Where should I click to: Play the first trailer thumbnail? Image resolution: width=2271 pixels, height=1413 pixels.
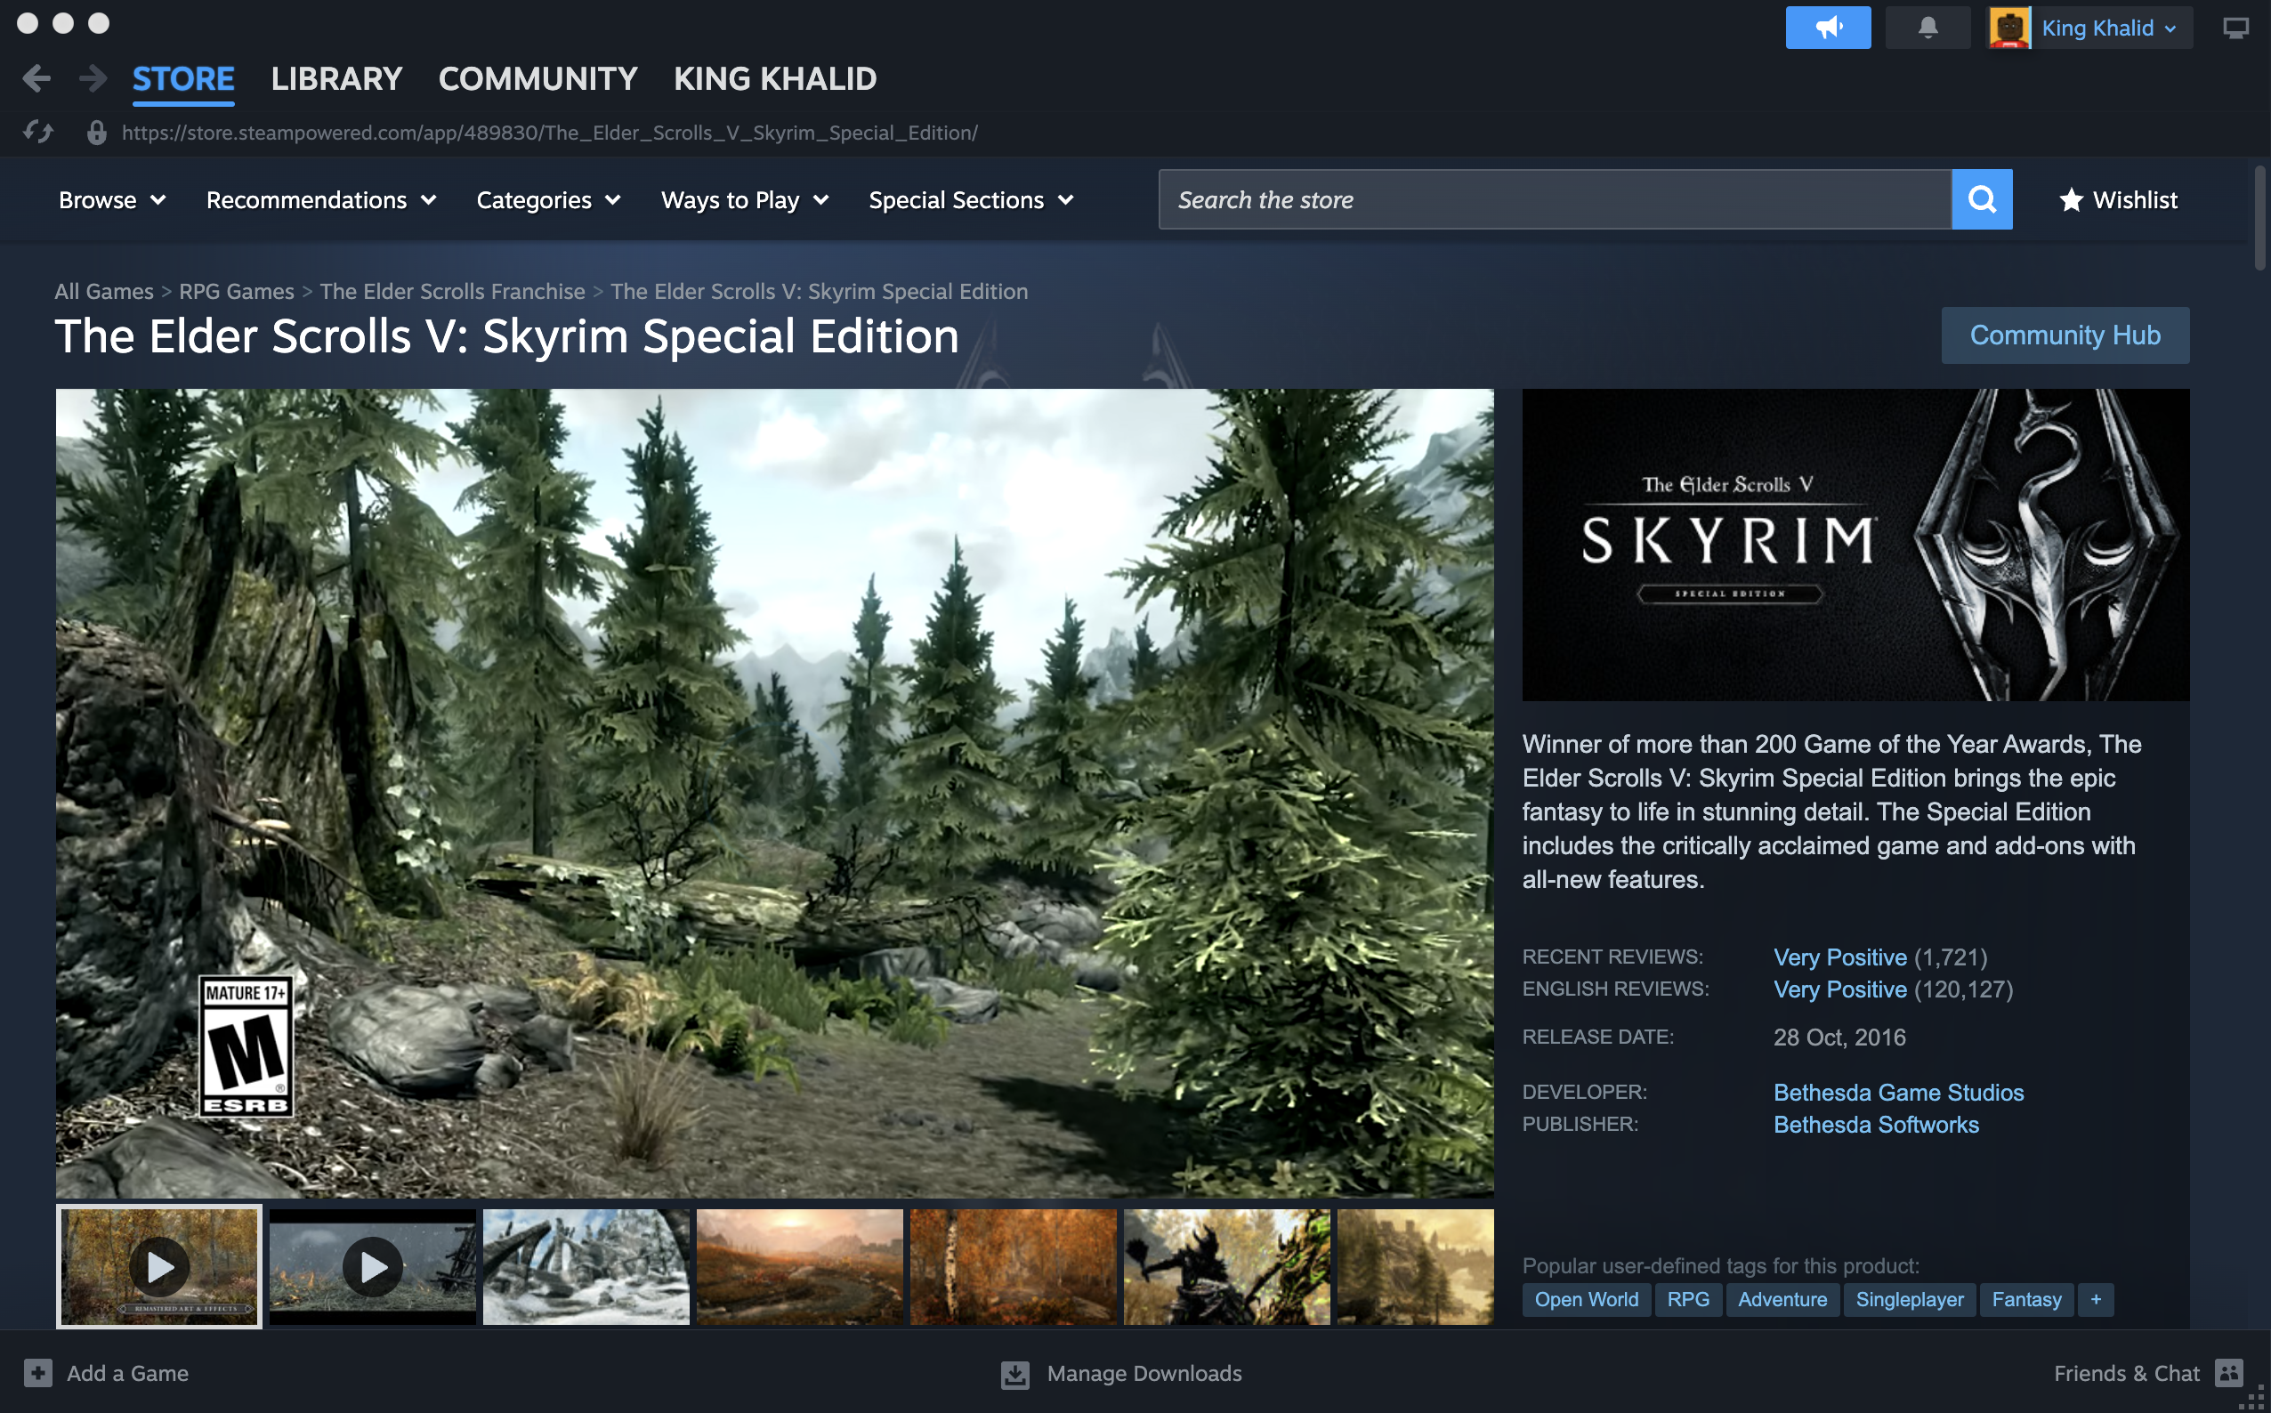(160, 1266)
